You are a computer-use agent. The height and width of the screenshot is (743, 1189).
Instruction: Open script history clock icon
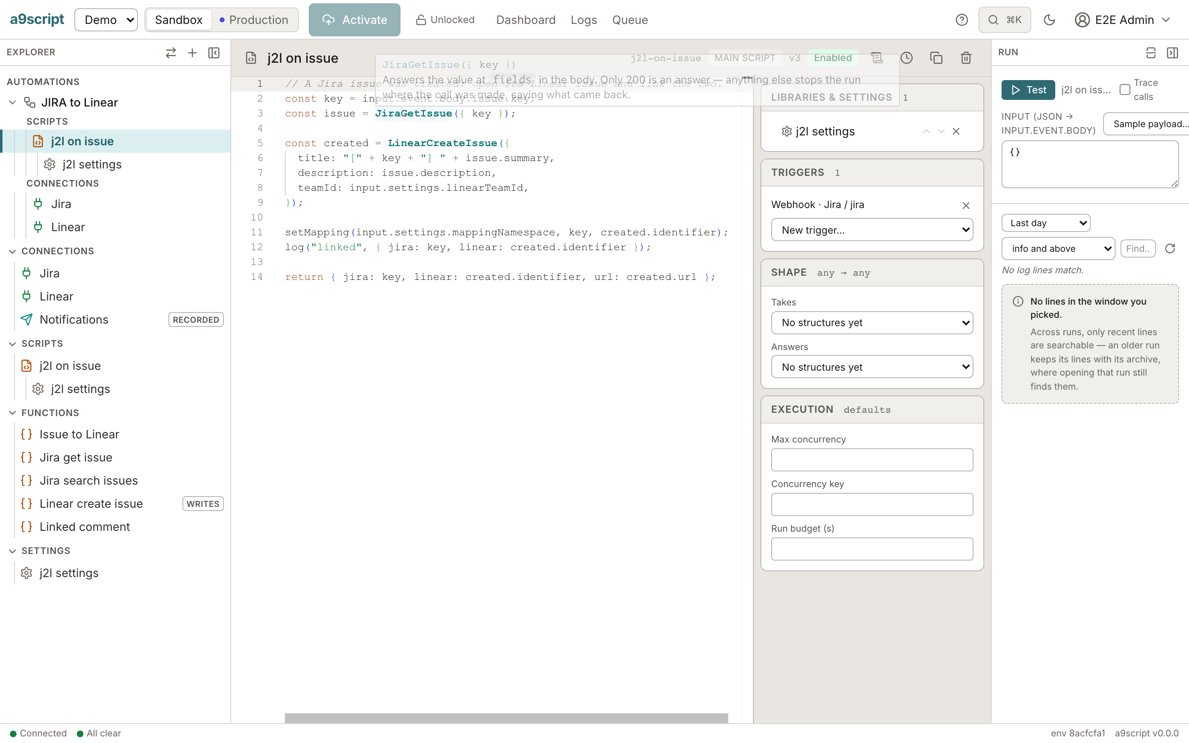(907, 58)
